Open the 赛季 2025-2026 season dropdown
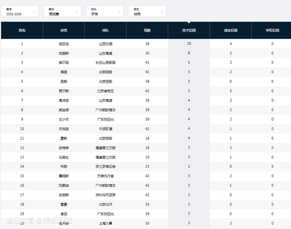This screenshot has width=291, height=229. tap(20, 12)
